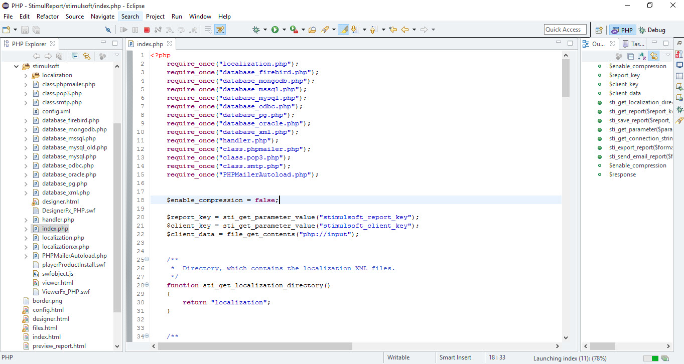Focus the Quick Access field

click(x=566, y=30)
